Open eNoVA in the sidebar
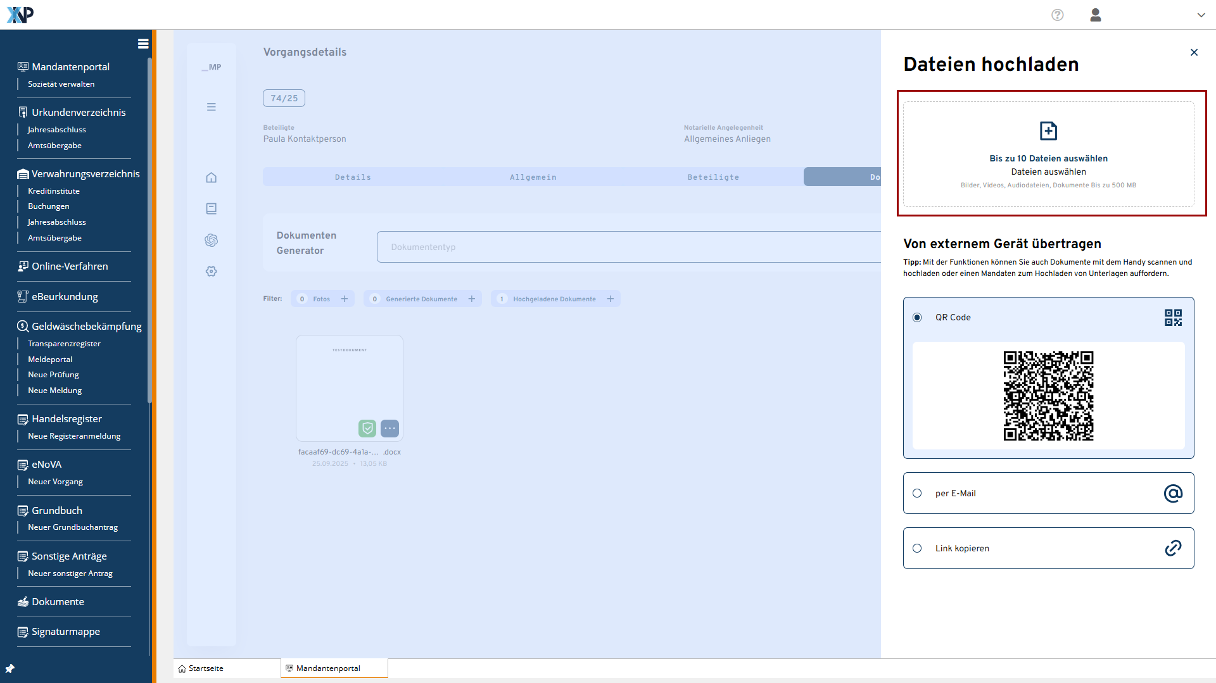The width and height of the screenshot is (1216, 683). tap(46, 464)
